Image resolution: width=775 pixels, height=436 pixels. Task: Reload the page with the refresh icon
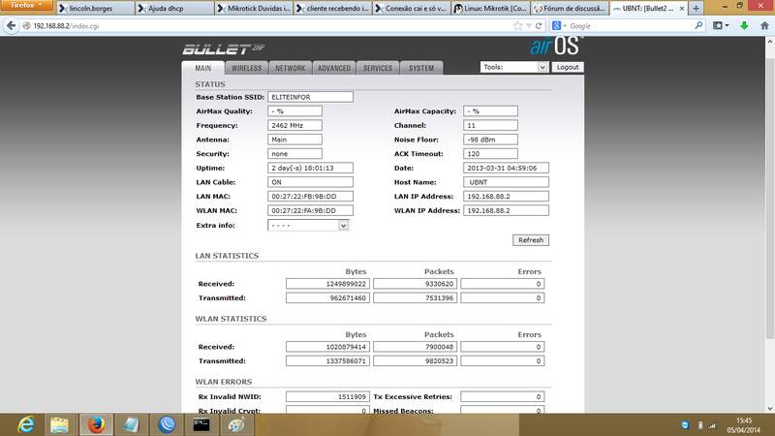coord(539,26)
